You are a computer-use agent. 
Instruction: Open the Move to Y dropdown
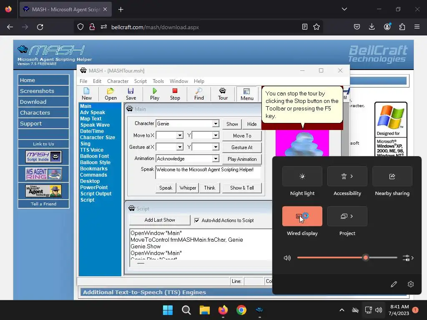(x=216, y=135)
